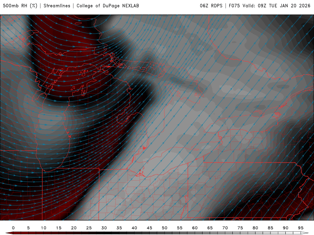
Task: Select the 30 label on the colorbar
Action: (x=104, y=228)
